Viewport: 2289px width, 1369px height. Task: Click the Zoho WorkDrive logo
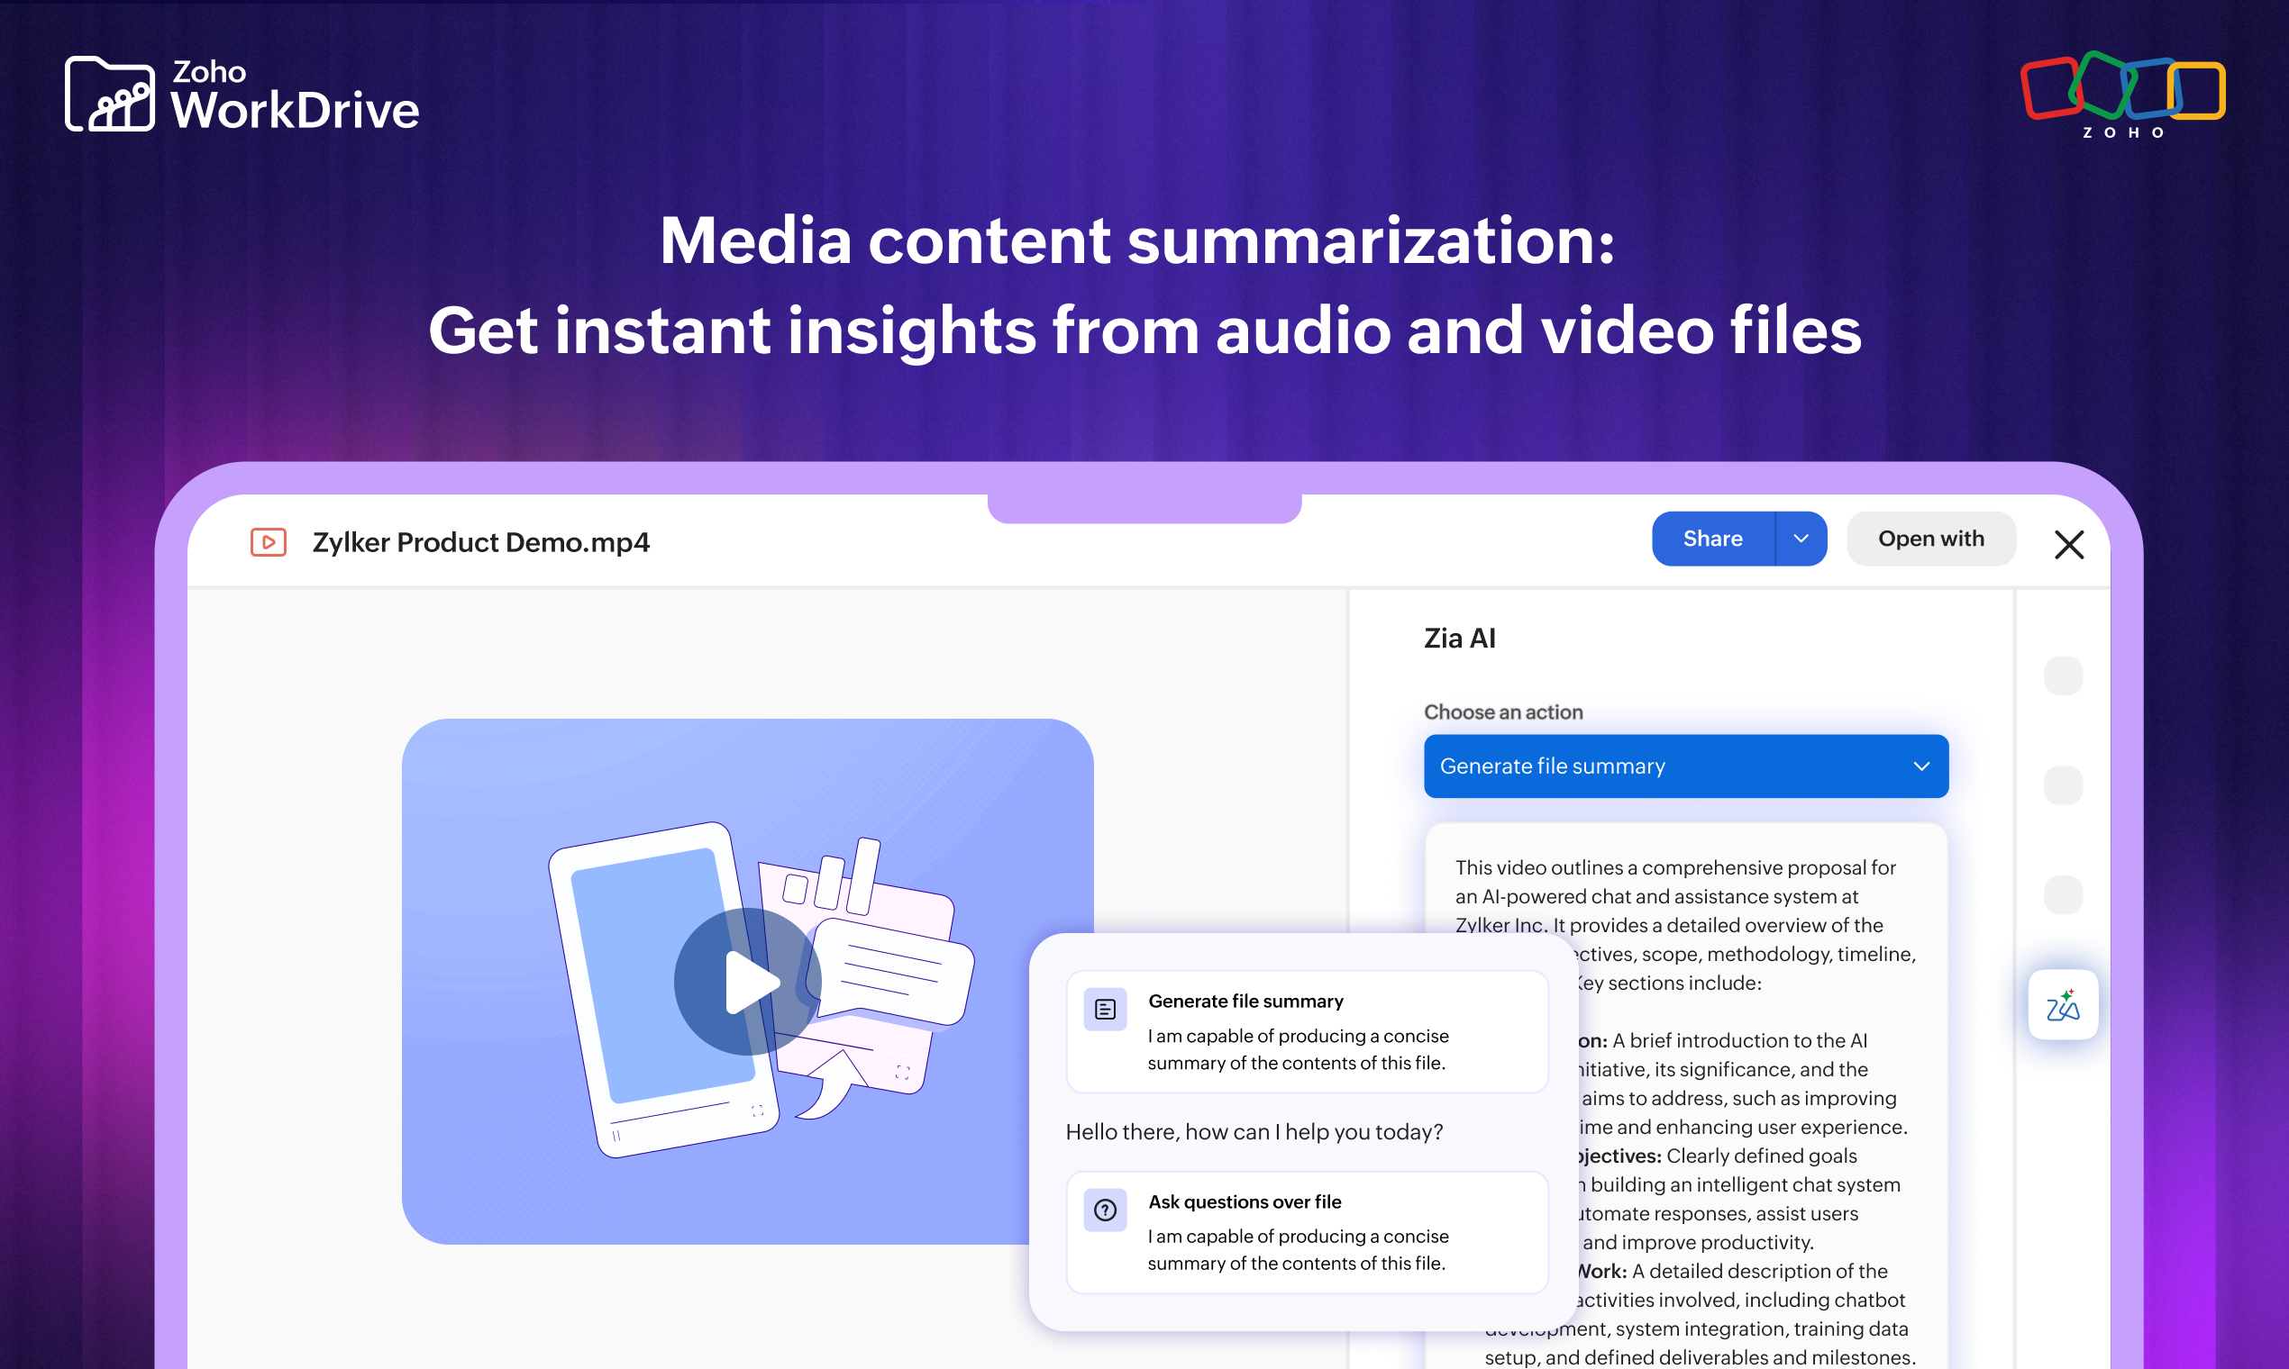coord(242,92)
